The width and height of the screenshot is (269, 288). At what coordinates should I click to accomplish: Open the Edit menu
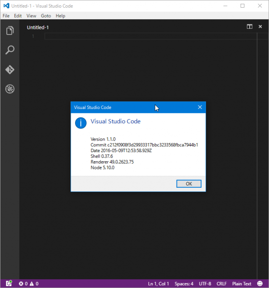tap(18, 16)
